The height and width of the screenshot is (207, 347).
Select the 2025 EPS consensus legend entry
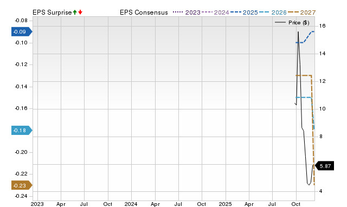pos(244,12)
